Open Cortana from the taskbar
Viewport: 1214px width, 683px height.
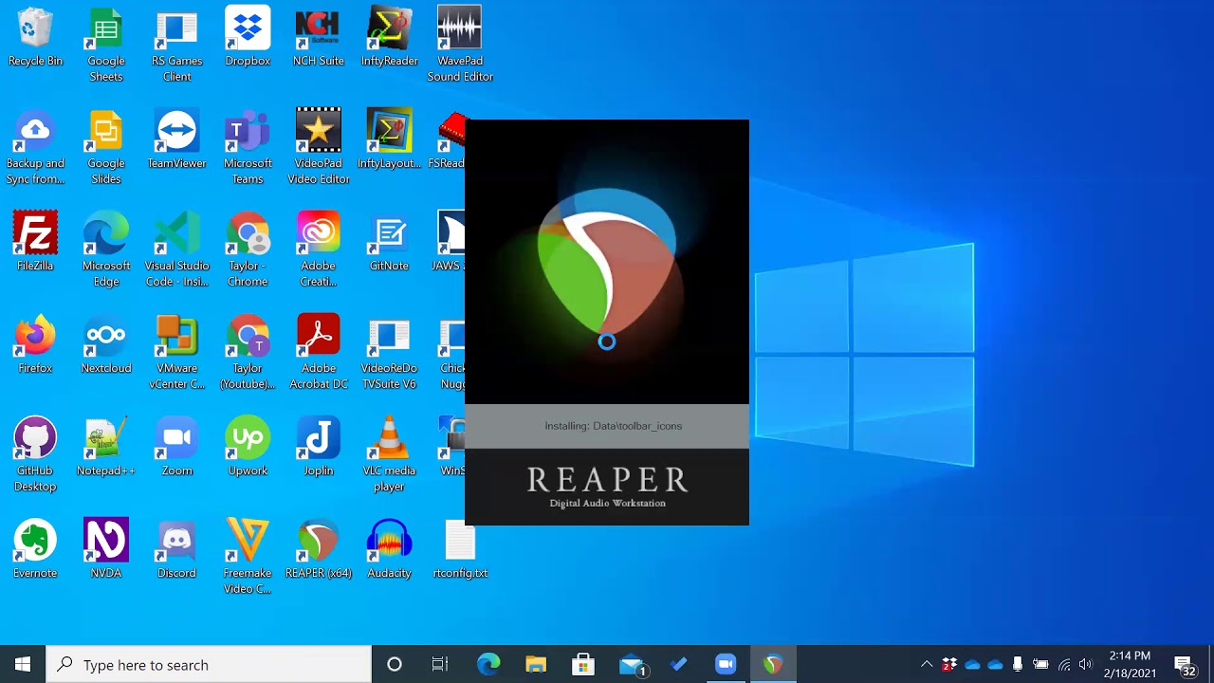coord(395,664)
